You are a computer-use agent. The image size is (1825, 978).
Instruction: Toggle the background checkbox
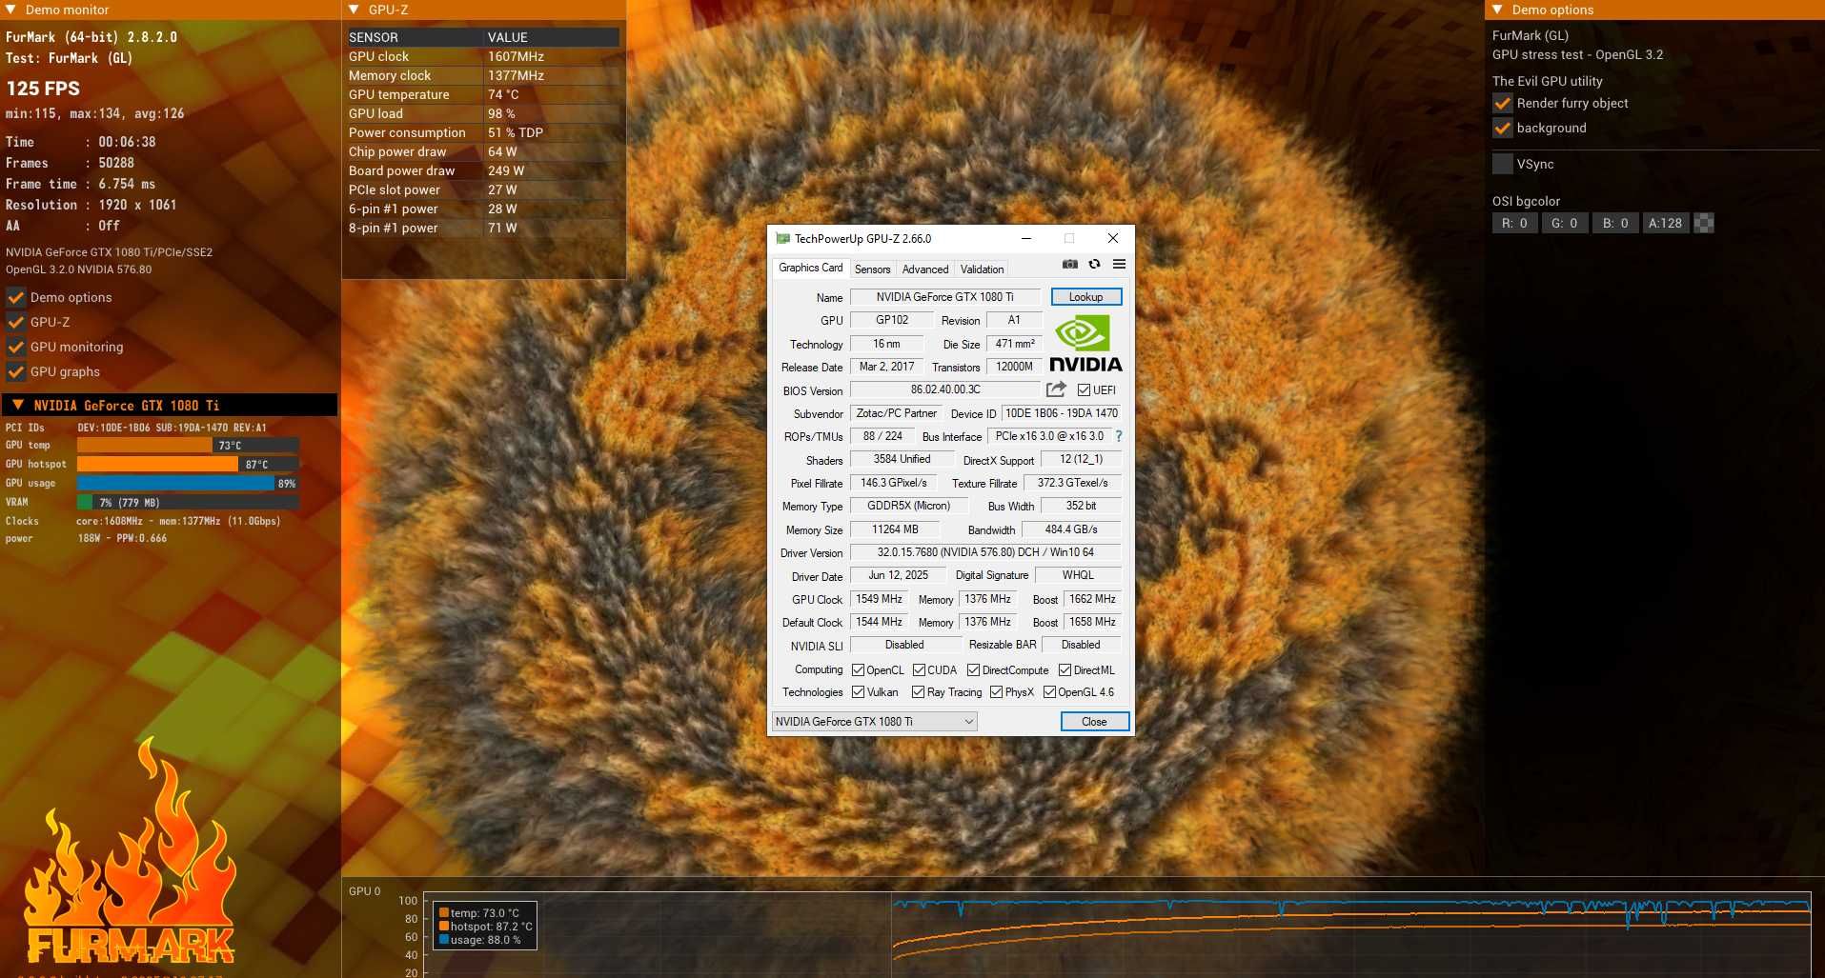1503,128
